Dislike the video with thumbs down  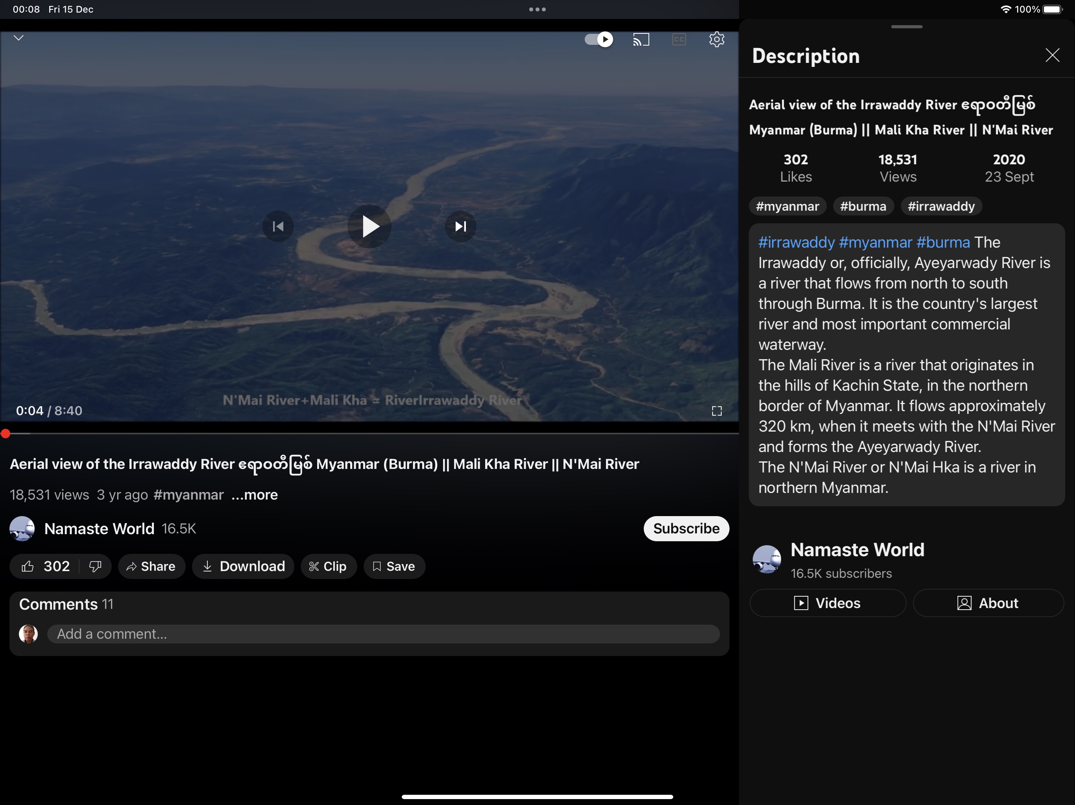95,566
